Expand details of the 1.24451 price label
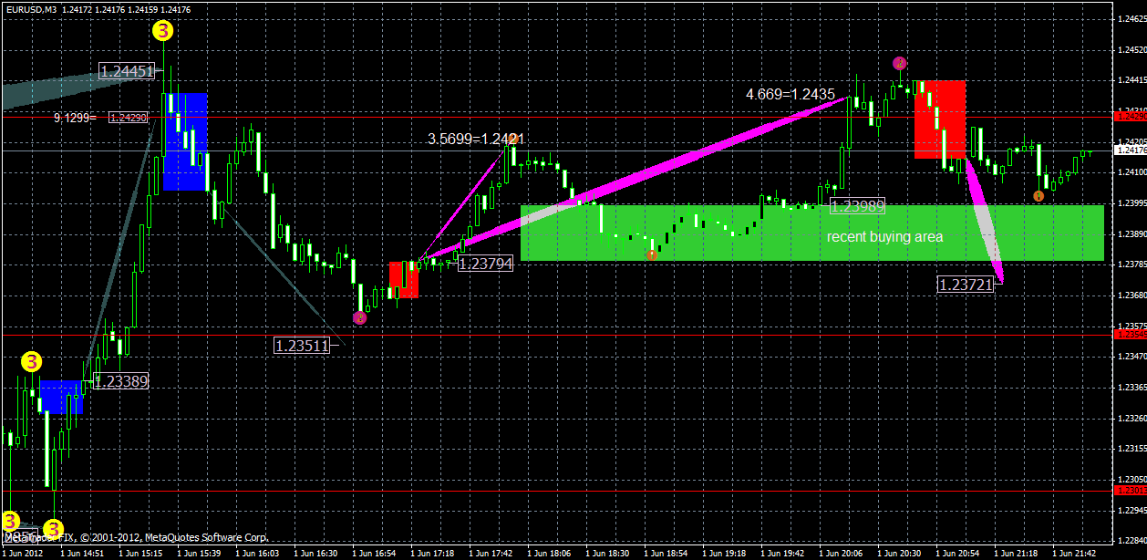 pyautogui.click(x=125, y=71)
